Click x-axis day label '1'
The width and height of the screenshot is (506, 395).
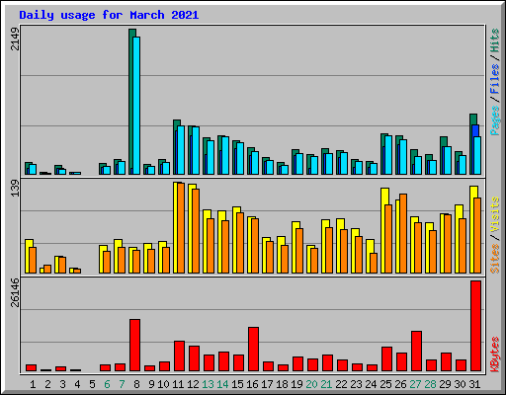(x=33, y=384)
